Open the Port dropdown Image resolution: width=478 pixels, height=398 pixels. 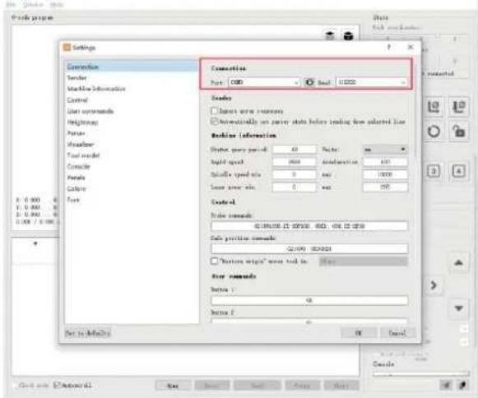(x=264, y=82)
